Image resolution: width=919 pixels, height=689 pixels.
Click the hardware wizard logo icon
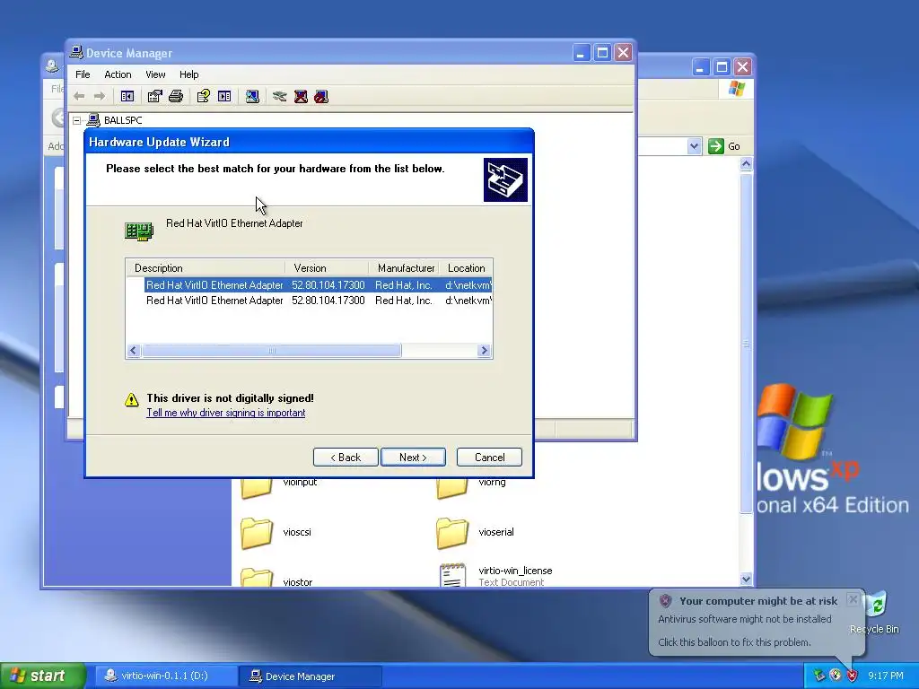click(505, 179)
